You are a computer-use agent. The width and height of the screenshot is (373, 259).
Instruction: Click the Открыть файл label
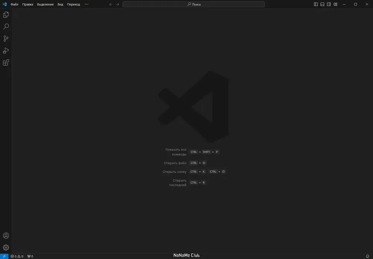point(175,163)
